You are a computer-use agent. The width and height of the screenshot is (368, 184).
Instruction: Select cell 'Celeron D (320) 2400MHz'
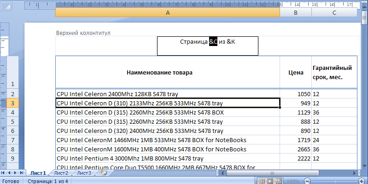[168, 131]
